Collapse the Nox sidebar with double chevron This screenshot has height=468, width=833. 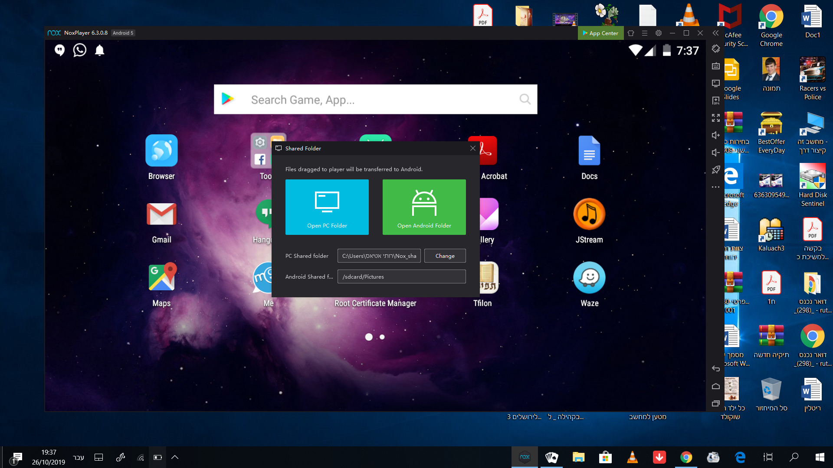tap(716, 33)
